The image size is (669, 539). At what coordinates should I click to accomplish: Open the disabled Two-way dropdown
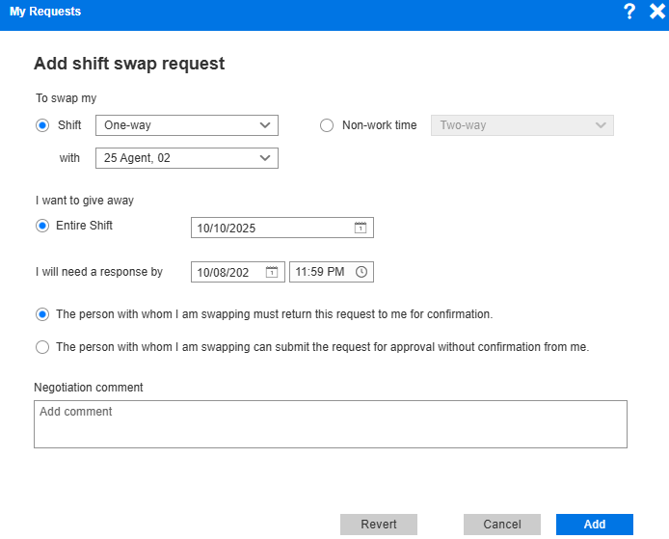coord(522,125)
